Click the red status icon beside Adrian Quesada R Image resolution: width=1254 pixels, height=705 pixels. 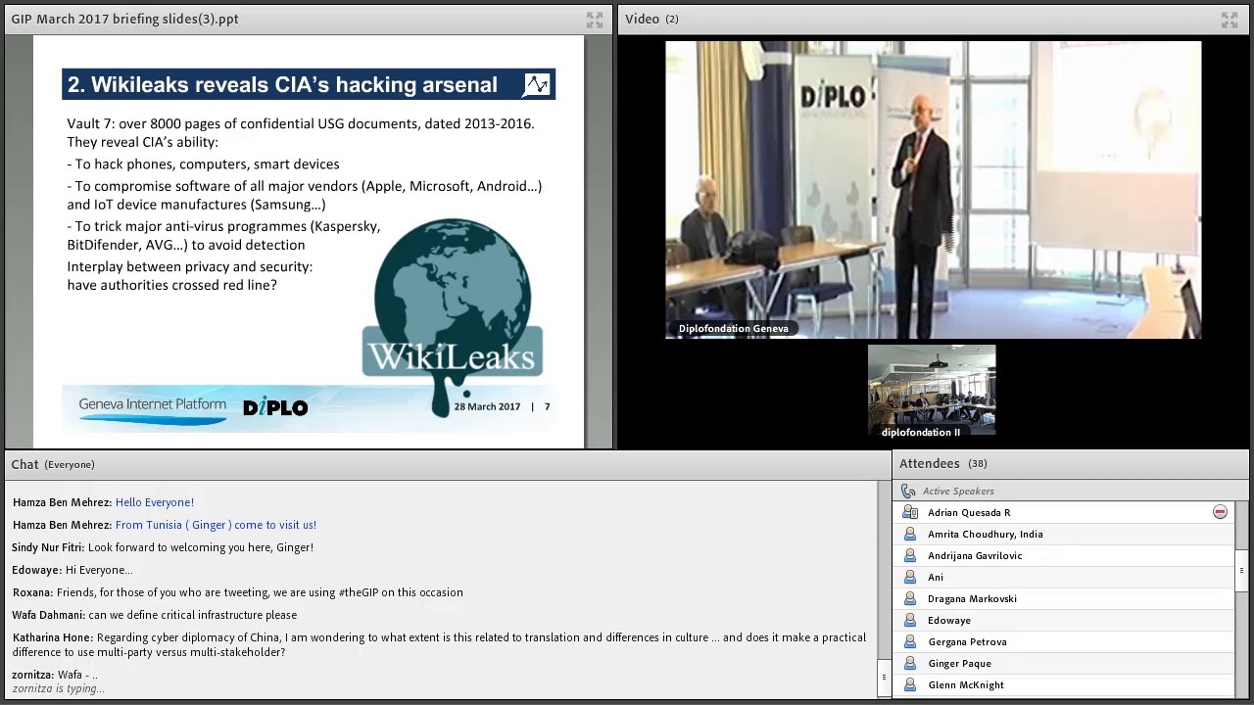1220,512
